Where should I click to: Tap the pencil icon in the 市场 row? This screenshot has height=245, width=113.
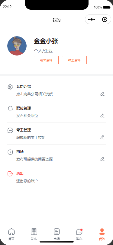[x=102, y=159]
